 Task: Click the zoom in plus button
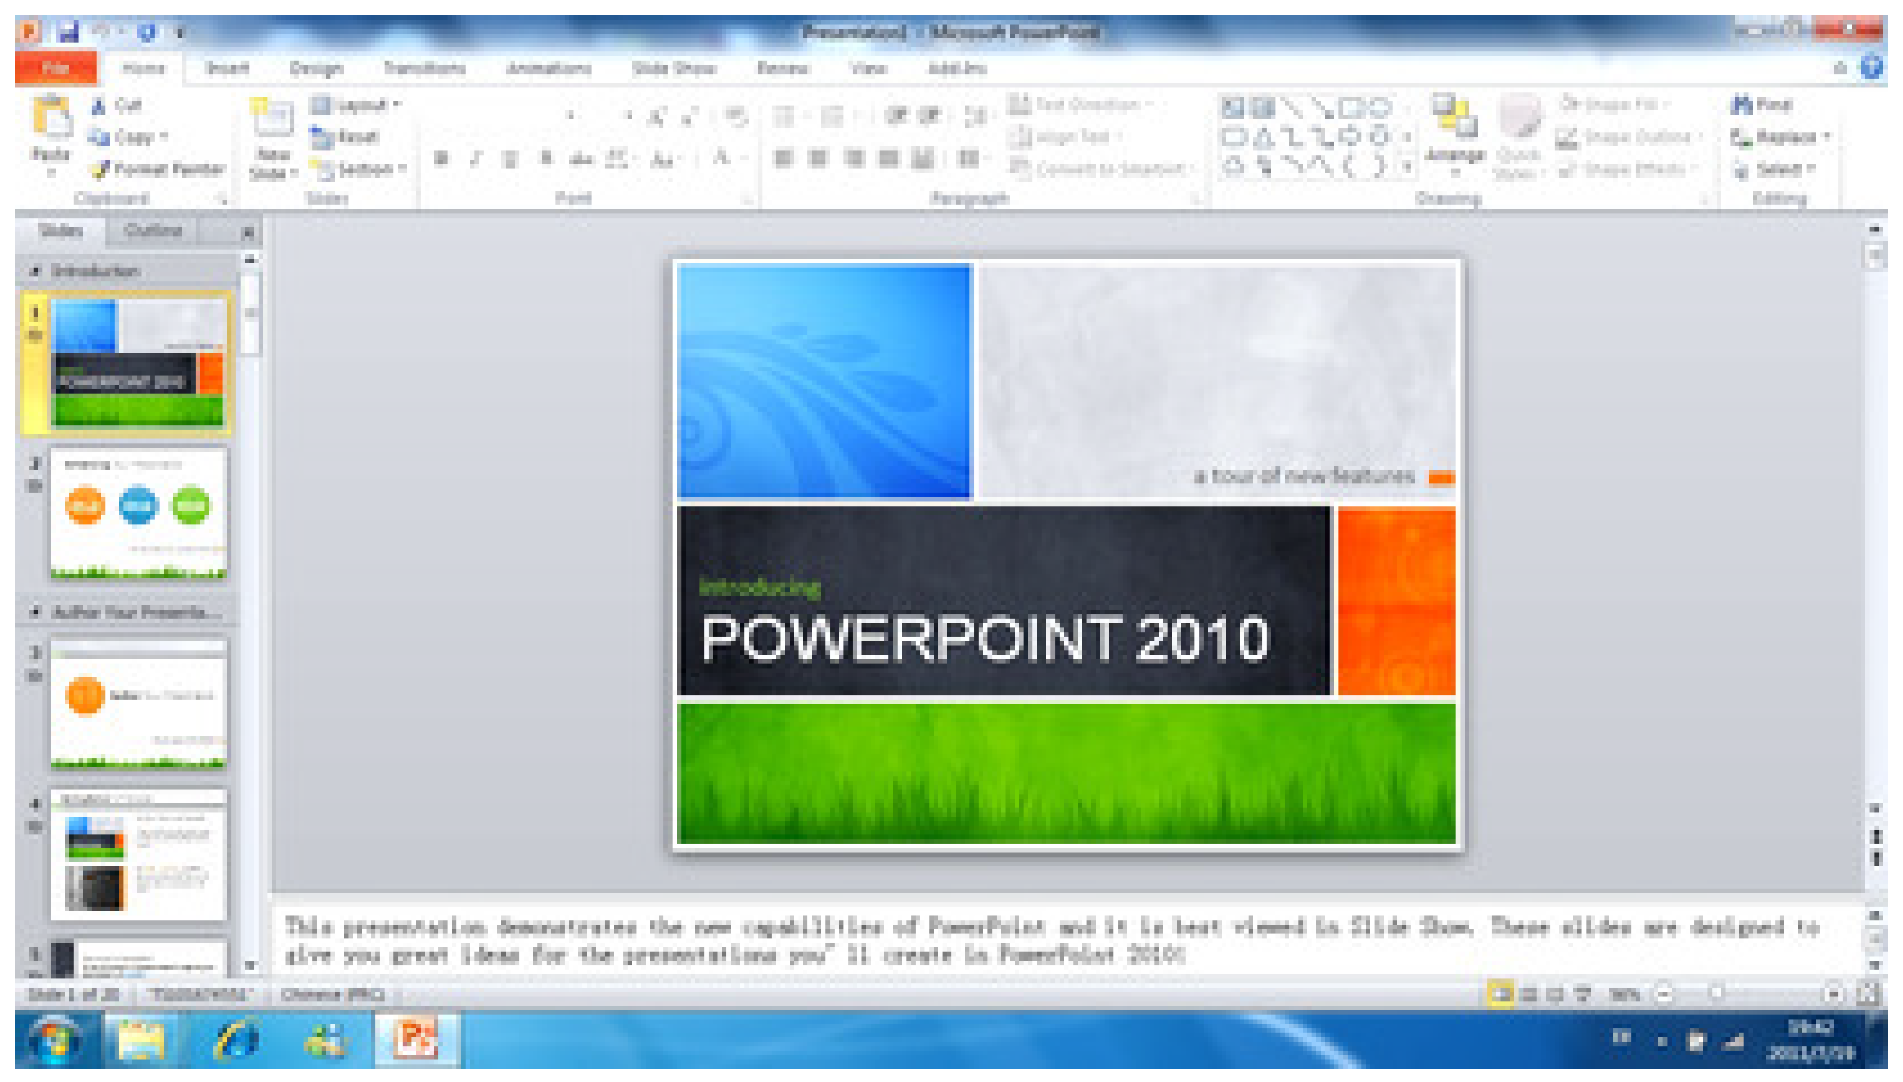coord(1833,994)
